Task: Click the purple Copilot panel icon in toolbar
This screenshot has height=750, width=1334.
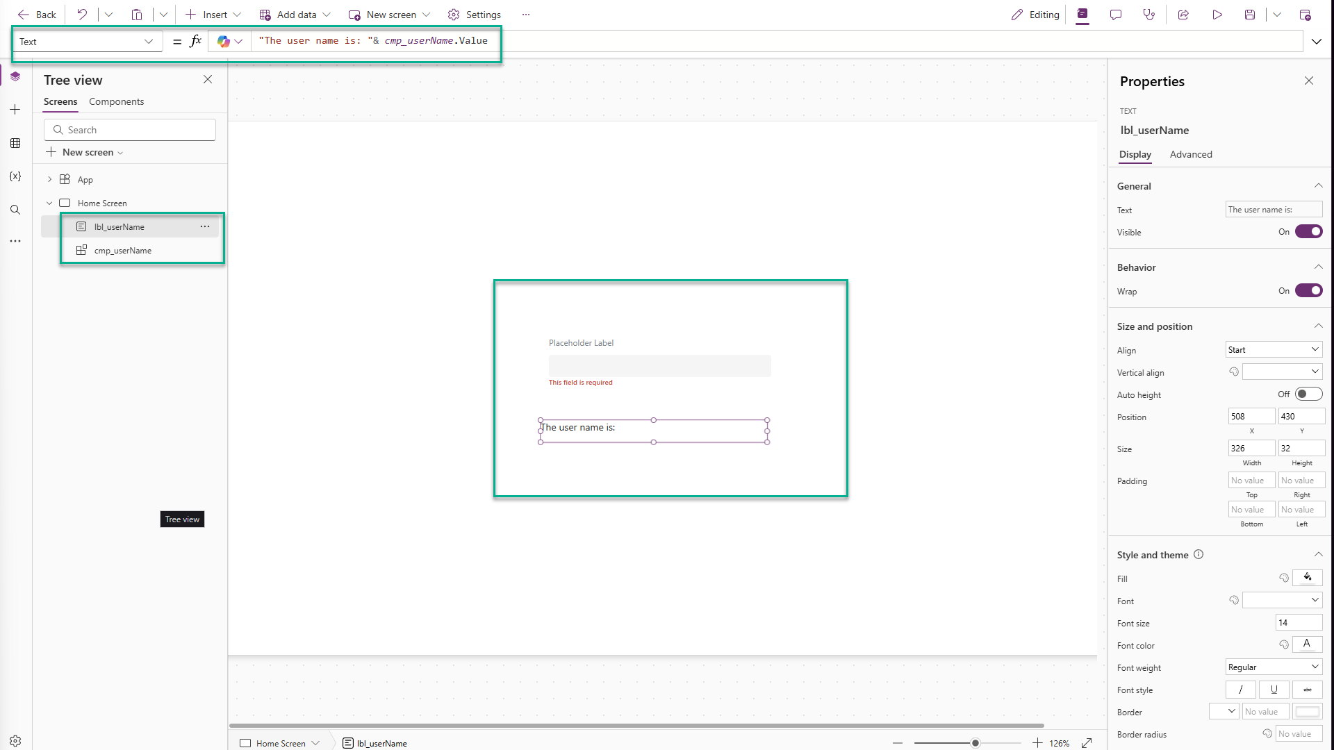Action: tap(1082, 15)
